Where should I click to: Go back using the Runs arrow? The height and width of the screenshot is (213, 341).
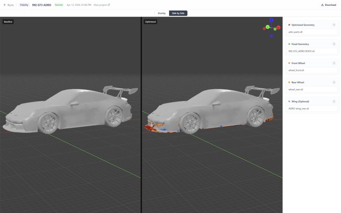point(5,5)
